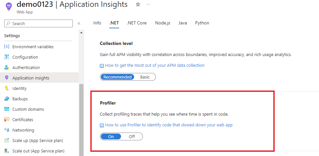Screen dimensions: 319x156
Task: Click the Backups cloud icon
Action: pyautogui.click(x=7, y=99)
